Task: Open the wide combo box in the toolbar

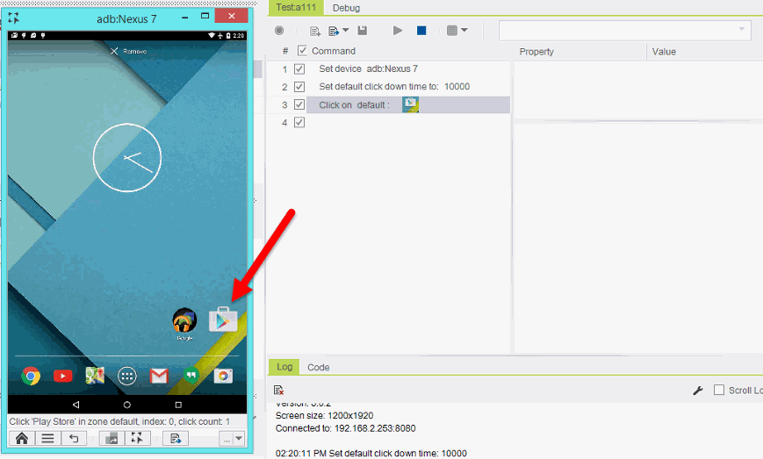Action: tap(624, 31)
